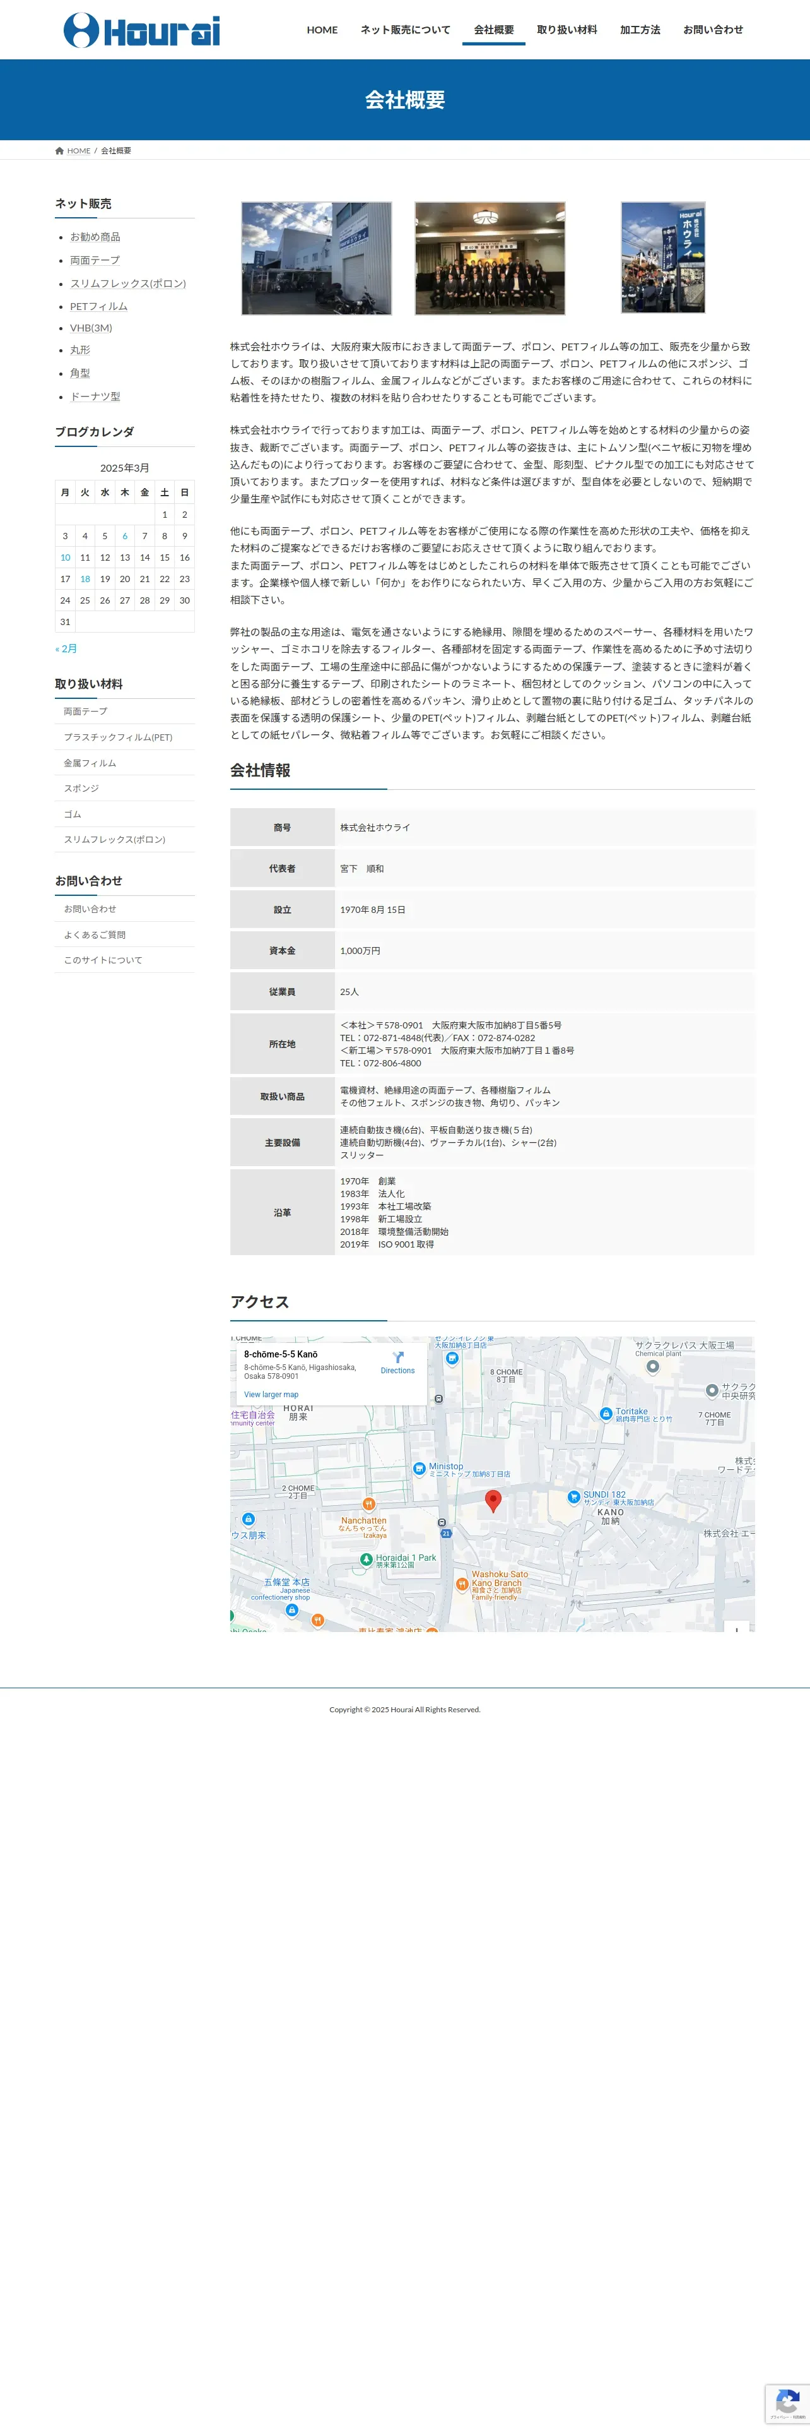Click the Nanchatten restaurant marker

point(368,1504)
